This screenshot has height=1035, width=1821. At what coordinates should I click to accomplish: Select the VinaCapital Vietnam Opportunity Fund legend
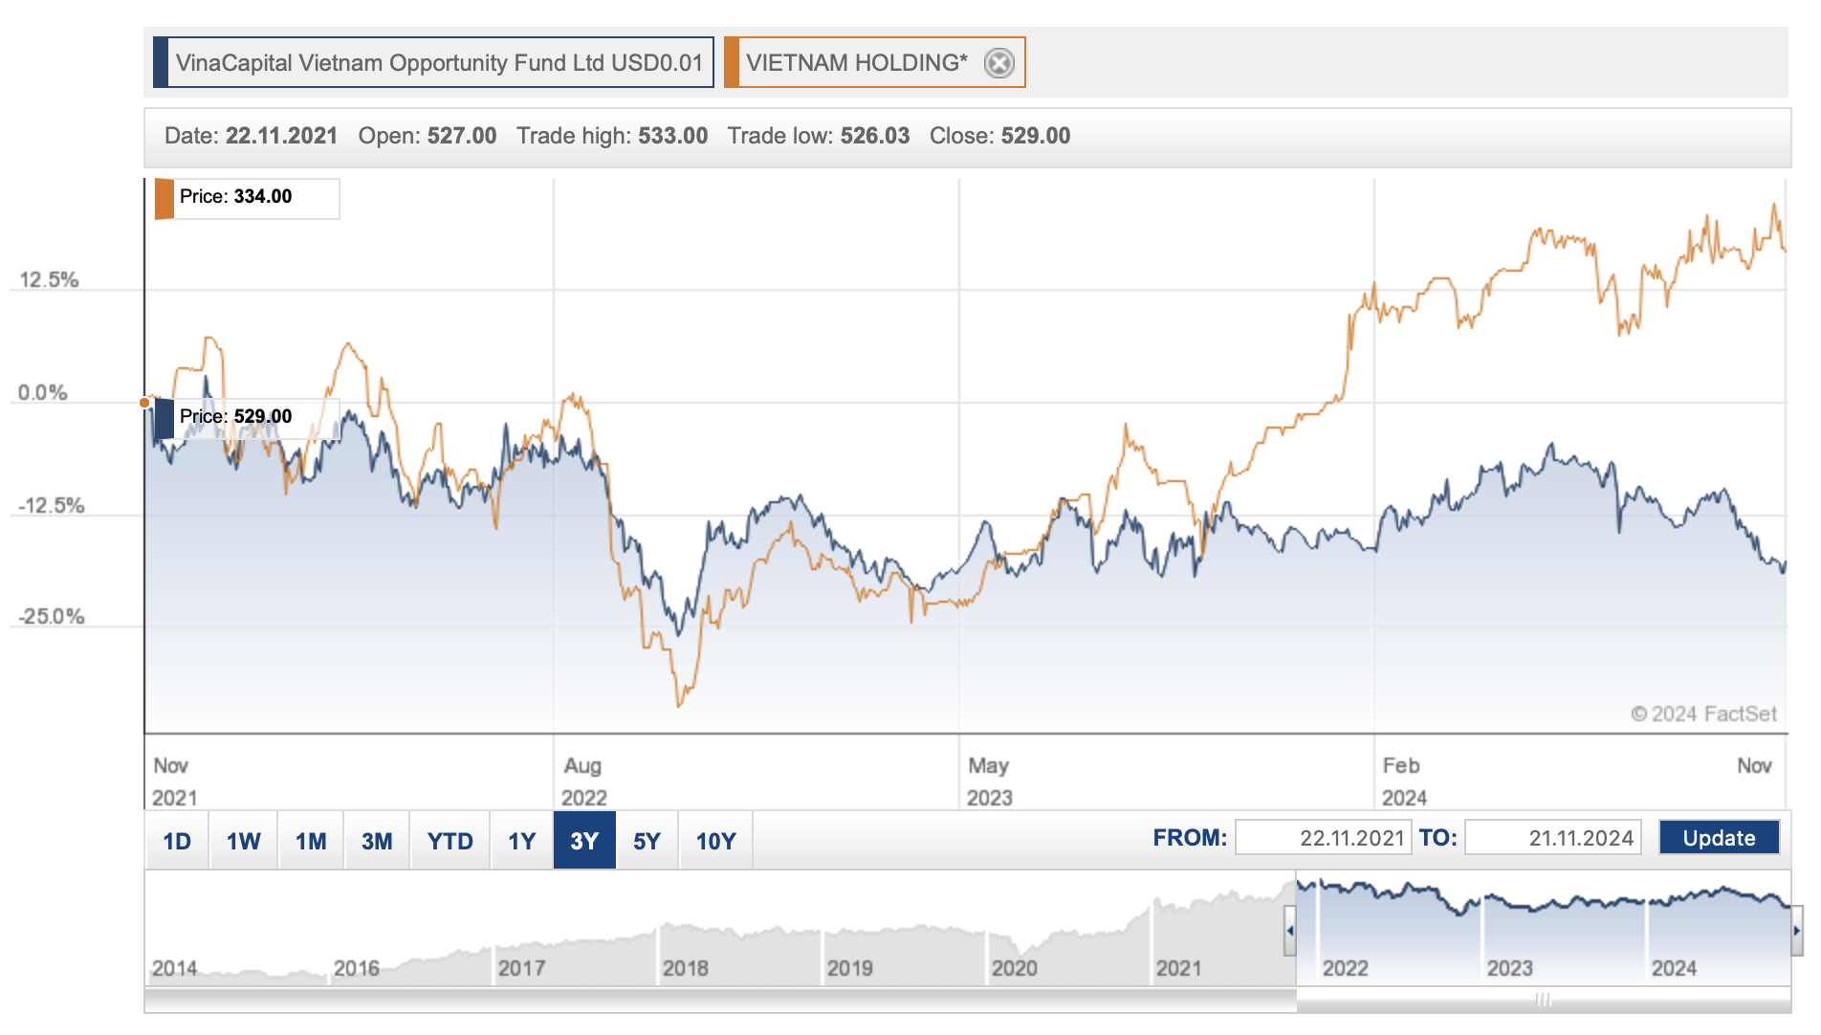tap(433, 63)
